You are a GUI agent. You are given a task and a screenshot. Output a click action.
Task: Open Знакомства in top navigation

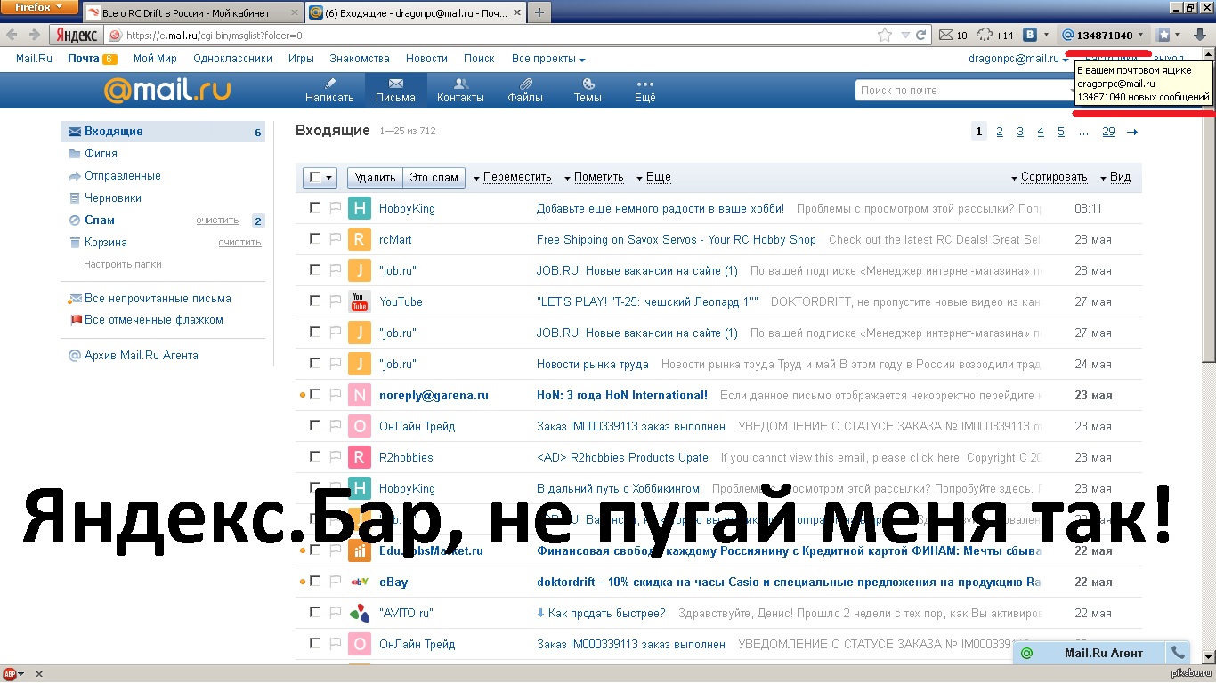tap(360, 59)
